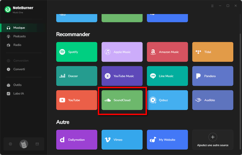Click the YouTube text label

click(x=74, y=100)
